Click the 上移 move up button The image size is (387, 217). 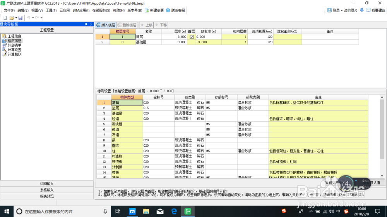147,25
